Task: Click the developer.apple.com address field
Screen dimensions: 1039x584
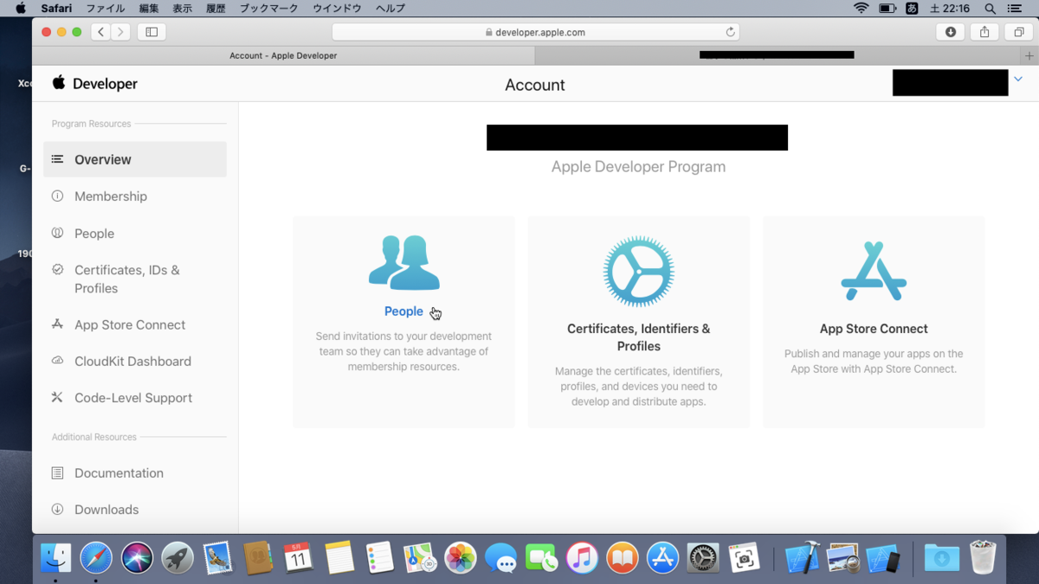Action: pos(535,32)
